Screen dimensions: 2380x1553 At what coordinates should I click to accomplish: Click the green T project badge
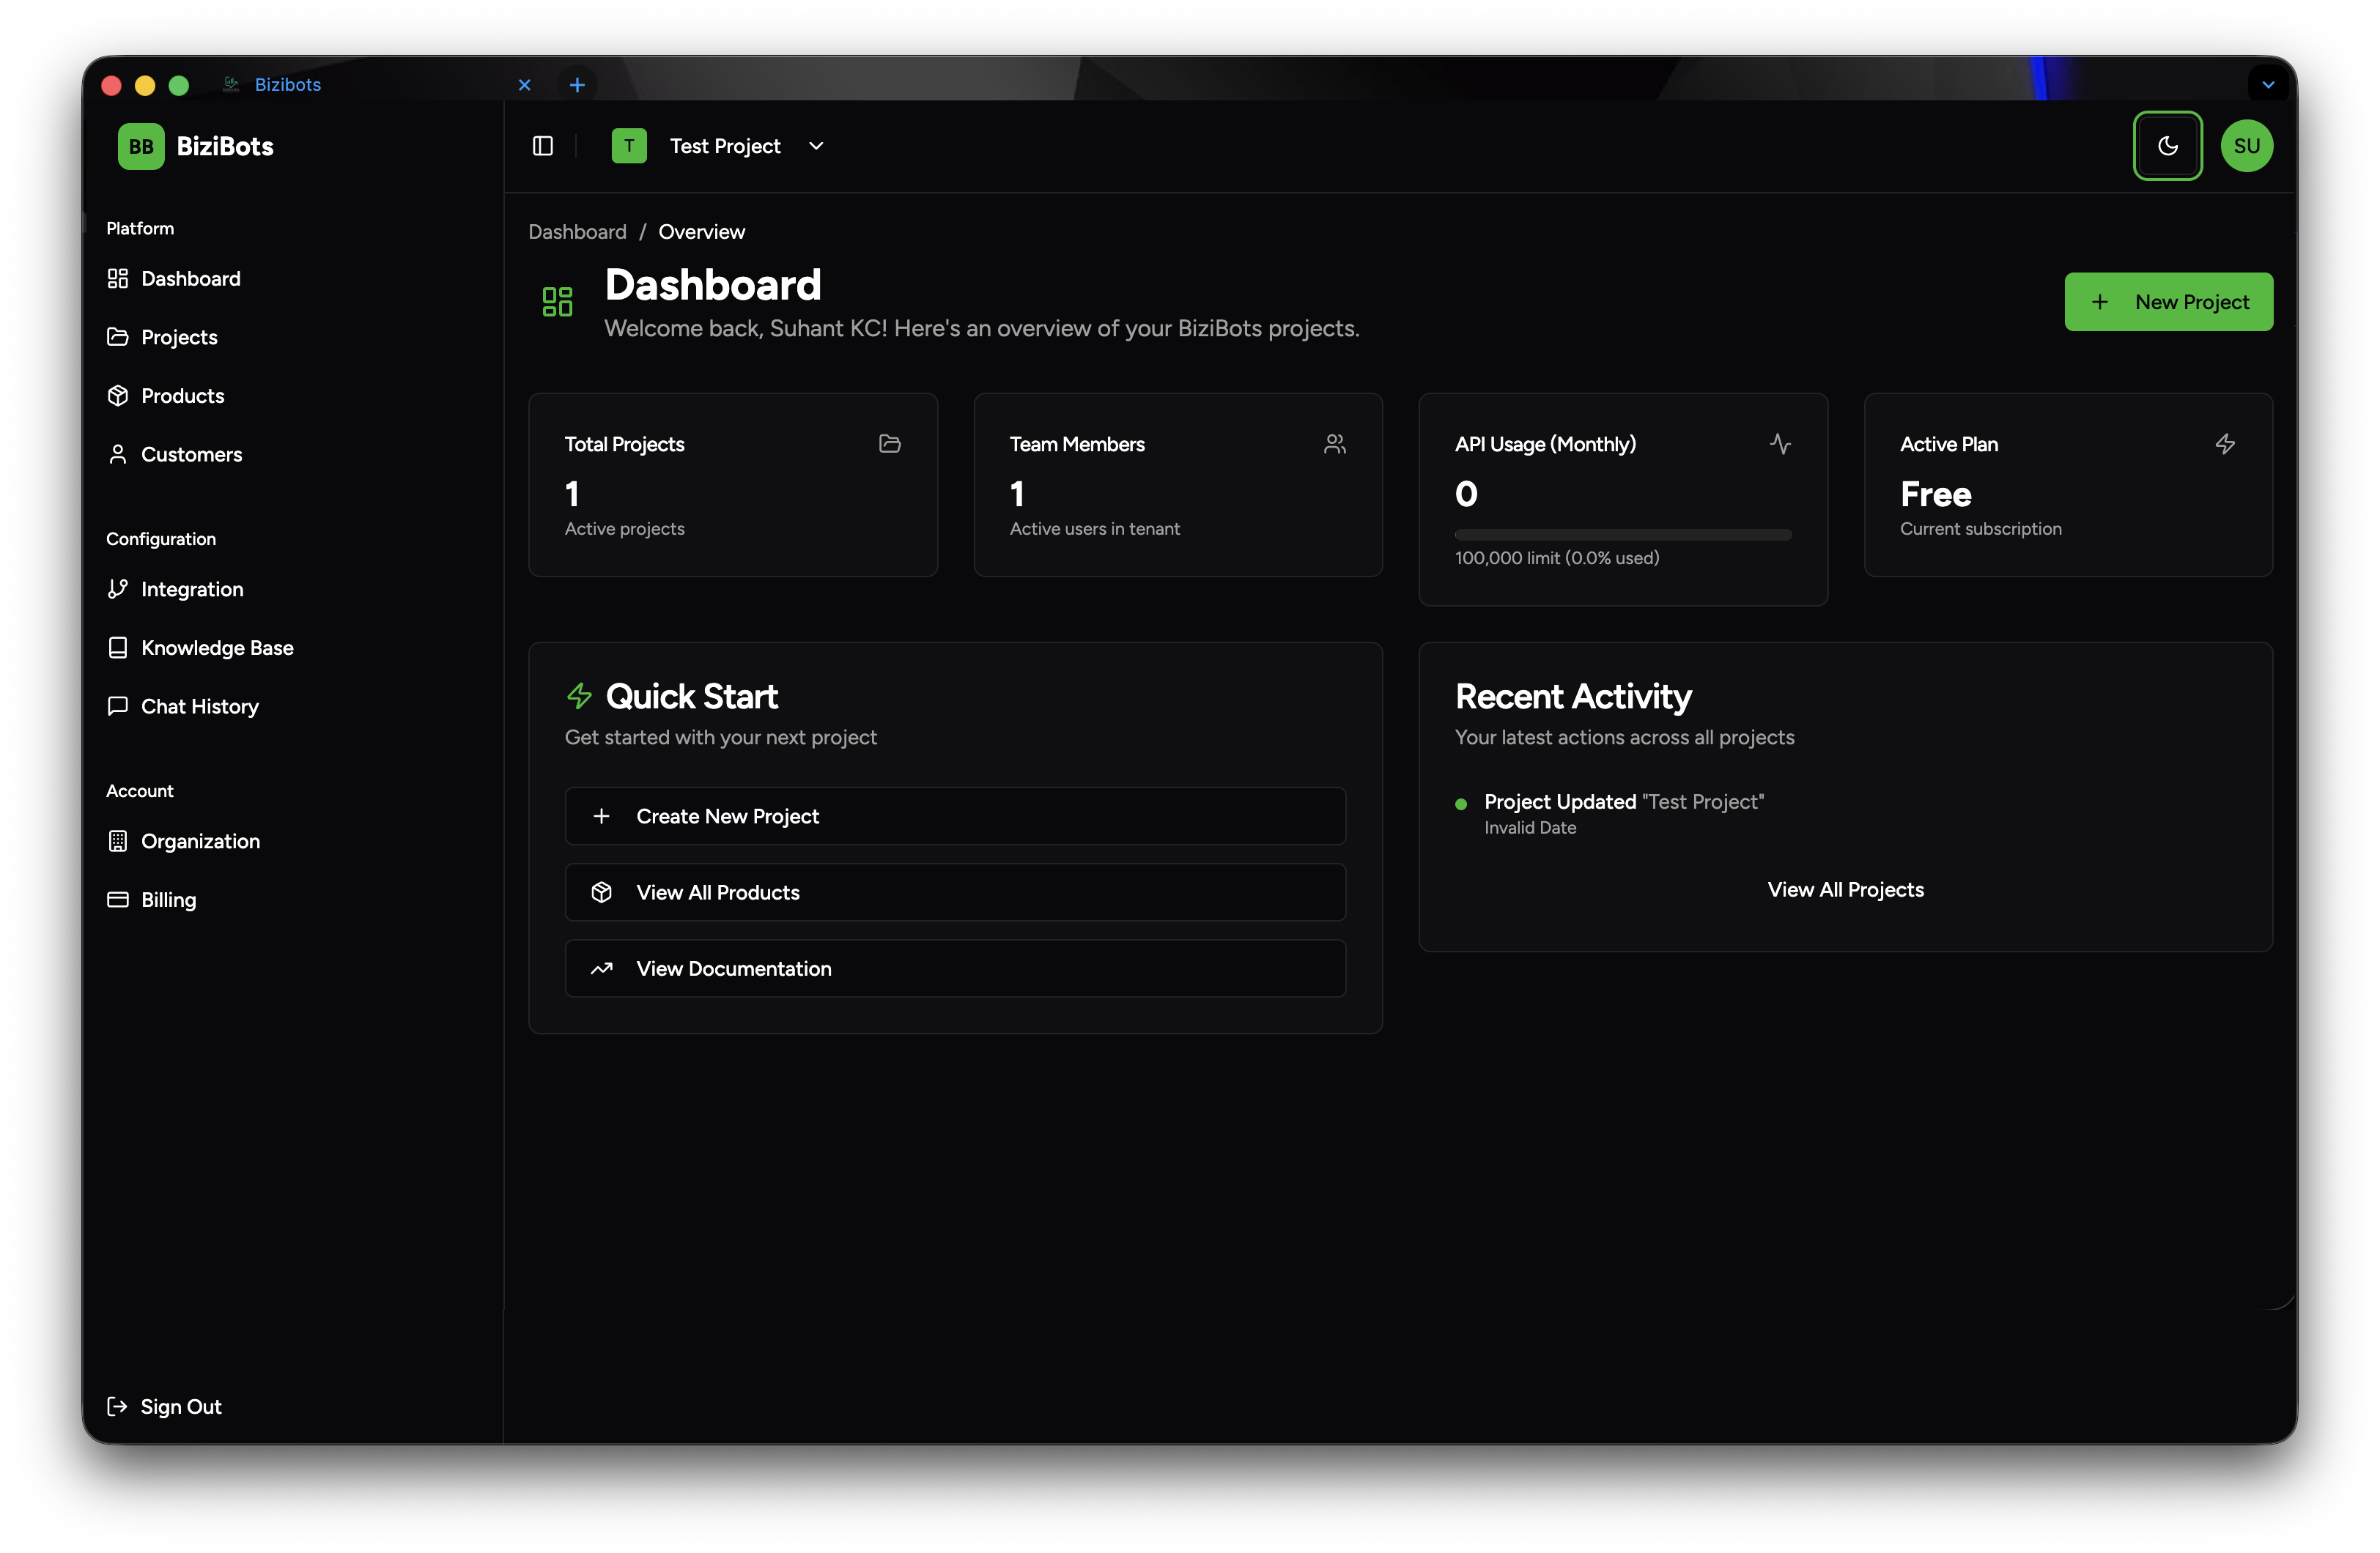[x=629, y=146]
